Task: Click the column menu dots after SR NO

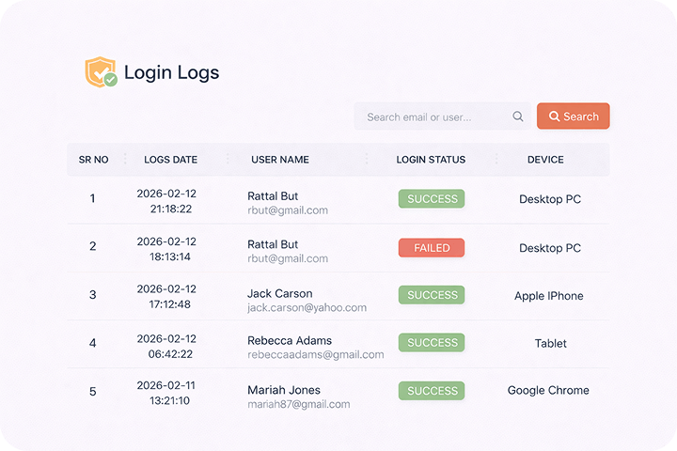Action: pos(125,159)
